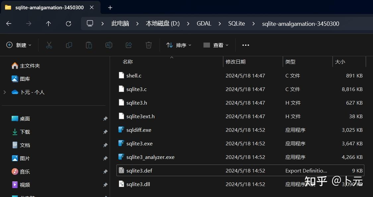
Task: Click pin icon next to 桌面
Action: 105,119
